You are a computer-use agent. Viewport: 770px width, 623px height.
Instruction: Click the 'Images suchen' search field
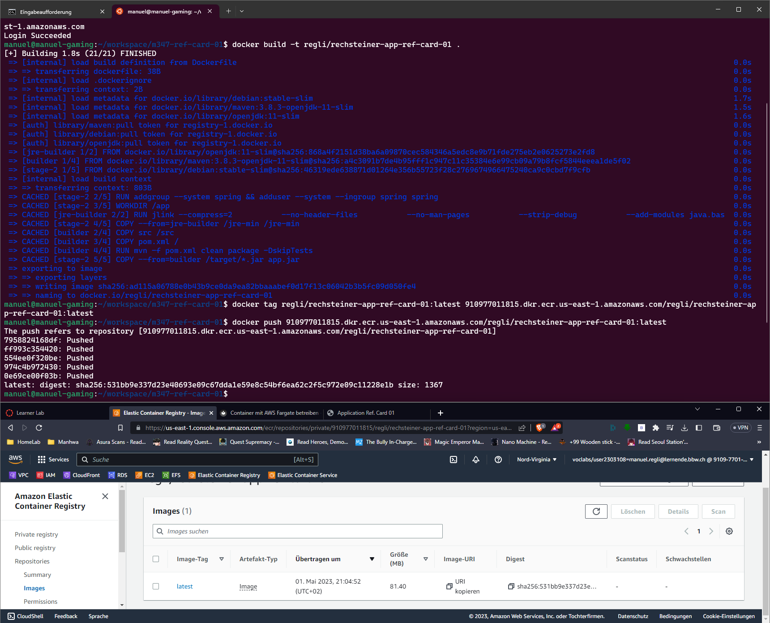[x=298, y=531]
